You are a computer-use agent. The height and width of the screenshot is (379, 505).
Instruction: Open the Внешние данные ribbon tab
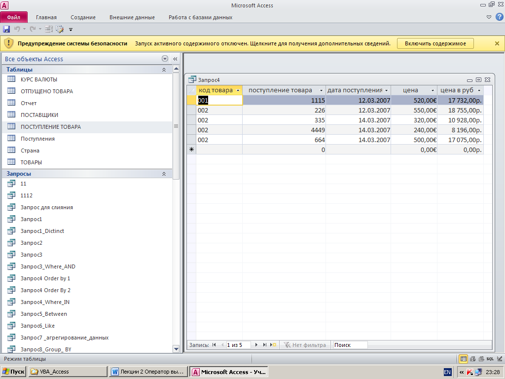tap(132, 17)
